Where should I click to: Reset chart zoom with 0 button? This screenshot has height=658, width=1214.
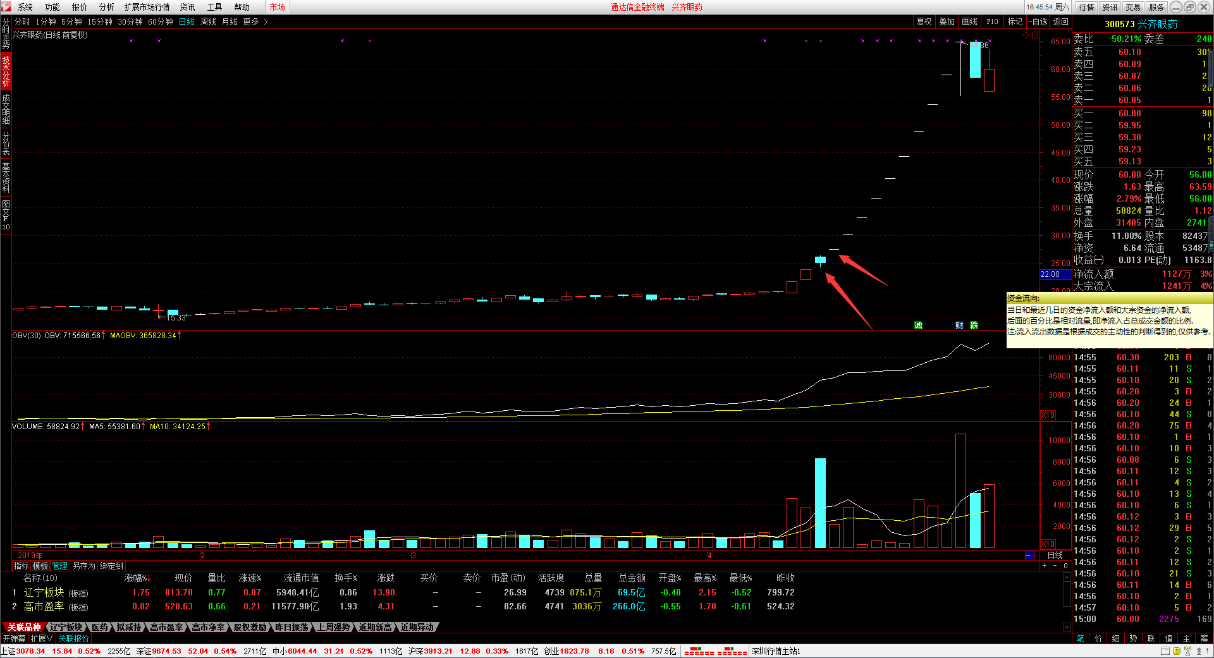pyautogui.click(x=1065, y=566)
